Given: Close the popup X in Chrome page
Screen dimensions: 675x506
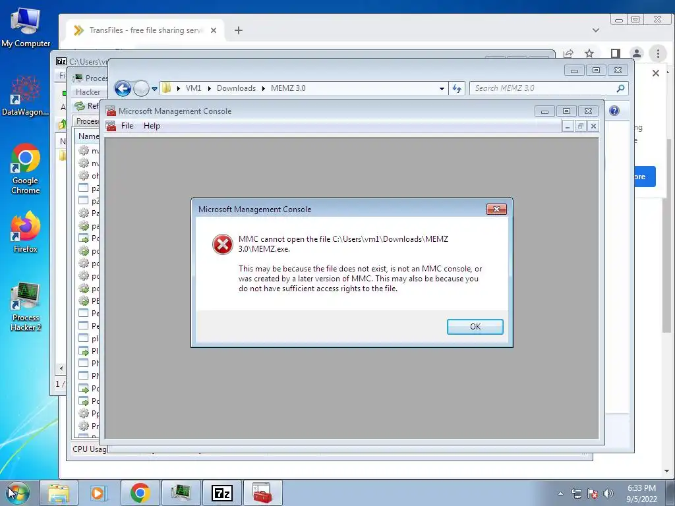Looking at the screenshot, I should click(x=656, y=73).
